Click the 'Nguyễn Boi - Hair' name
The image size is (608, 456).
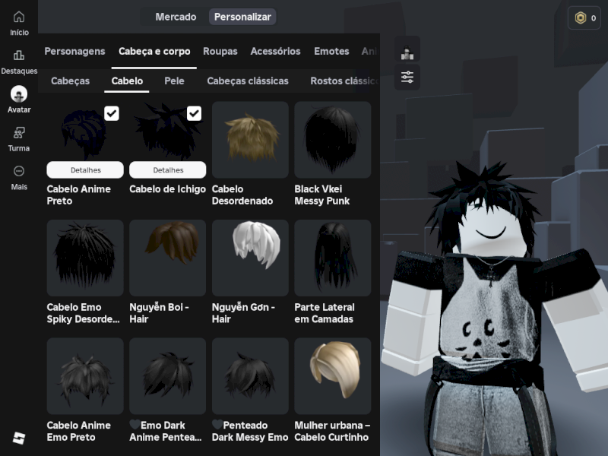[x=159, y=313]
